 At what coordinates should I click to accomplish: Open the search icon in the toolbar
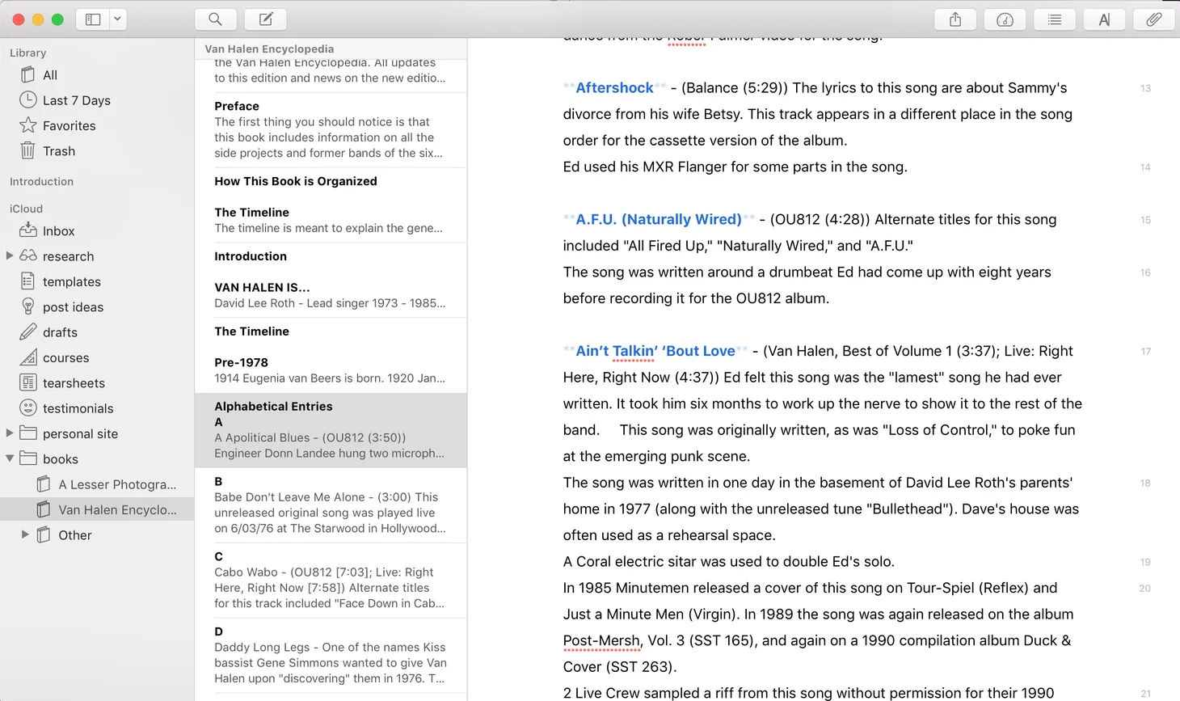pyautogui.click(x=214, y=19)
